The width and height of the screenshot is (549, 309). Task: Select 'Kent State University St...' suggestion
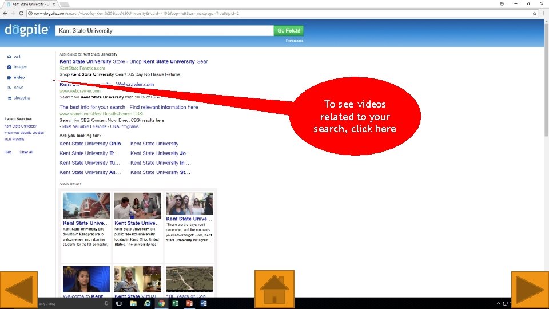(160, 172)
